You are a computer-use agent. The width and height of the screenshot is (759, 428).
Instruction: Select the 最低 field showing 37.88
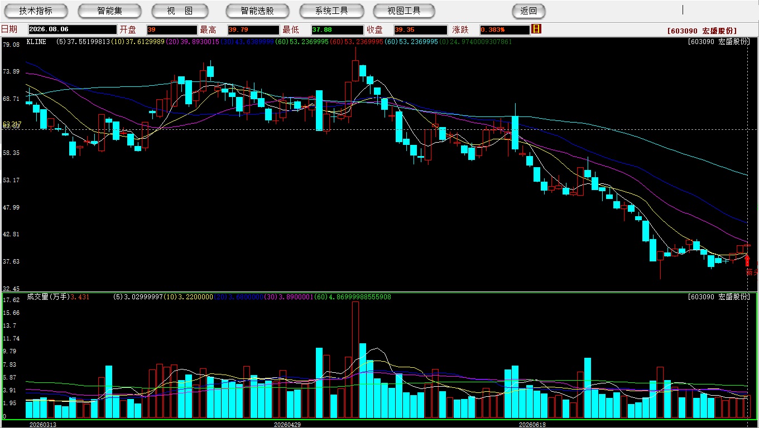coord(337,30)
